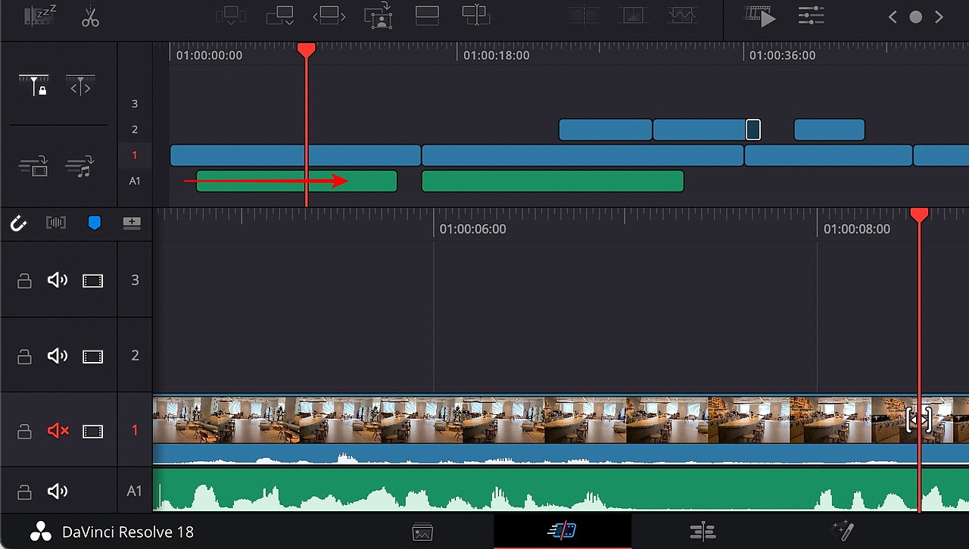Mute video track 3 audio
This screenshot has width=969, height=549.
click(58, 280)
